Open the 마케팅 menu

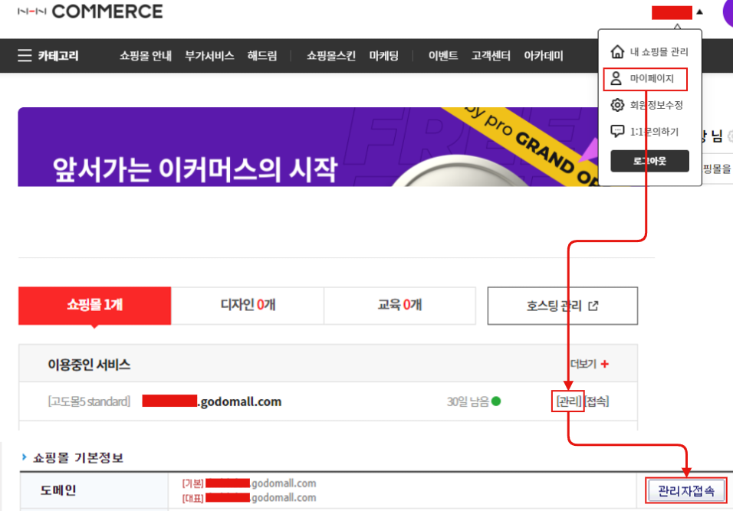384,56
